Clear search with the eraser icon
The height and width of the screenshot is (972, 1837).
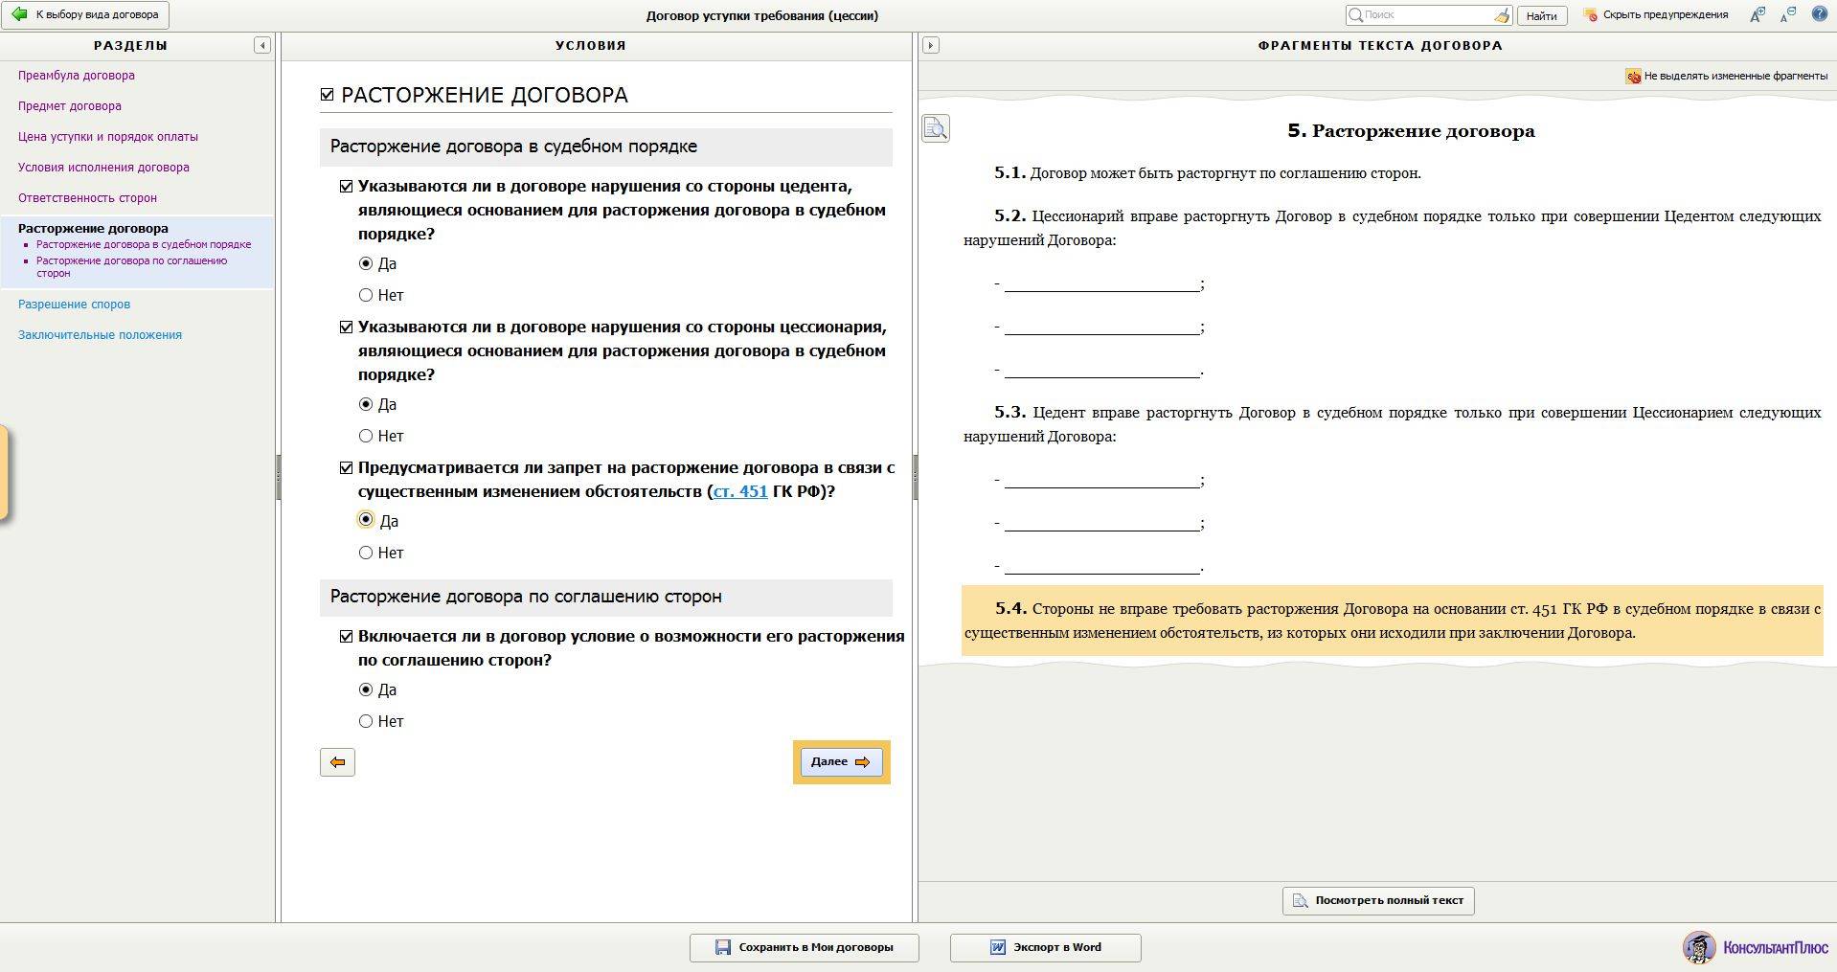[x=1502, y=15]
